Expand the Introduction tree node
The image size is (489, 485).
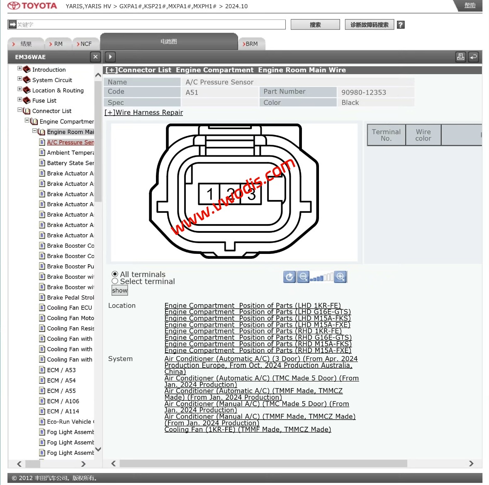(19, 68)
